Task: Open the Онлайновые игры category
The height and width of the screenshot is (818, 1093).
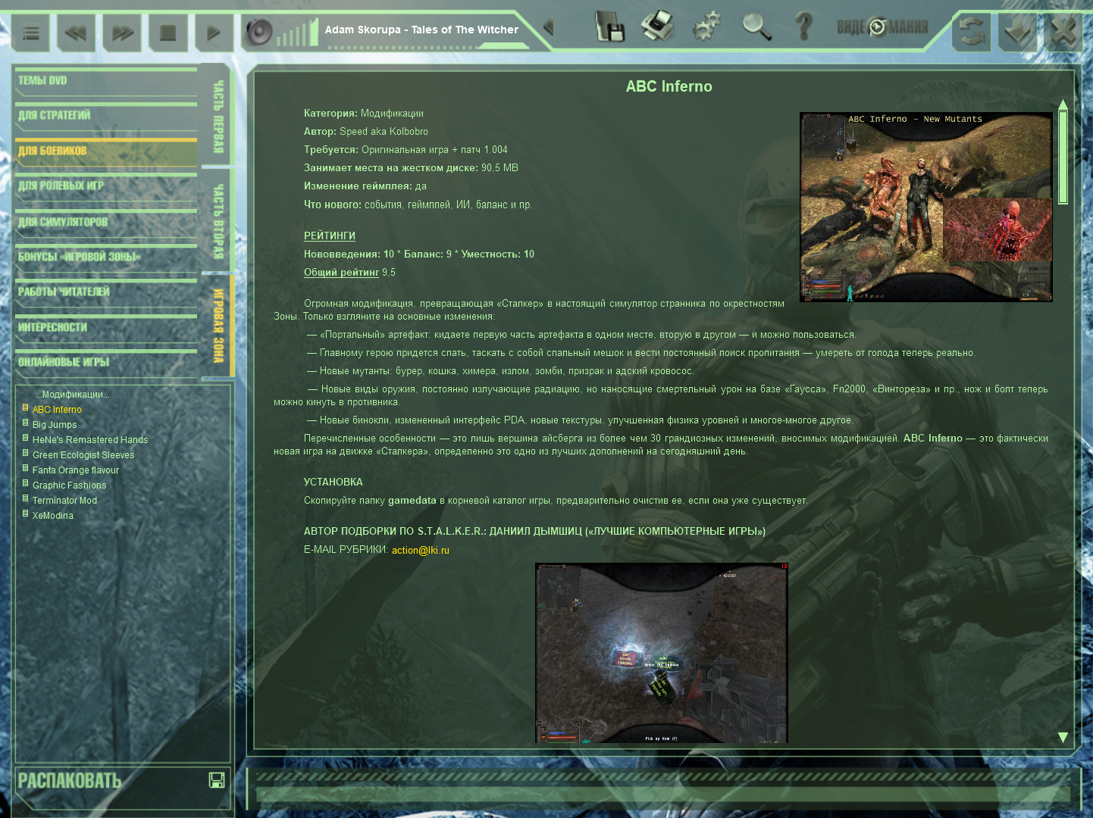Action: [105, 364]
